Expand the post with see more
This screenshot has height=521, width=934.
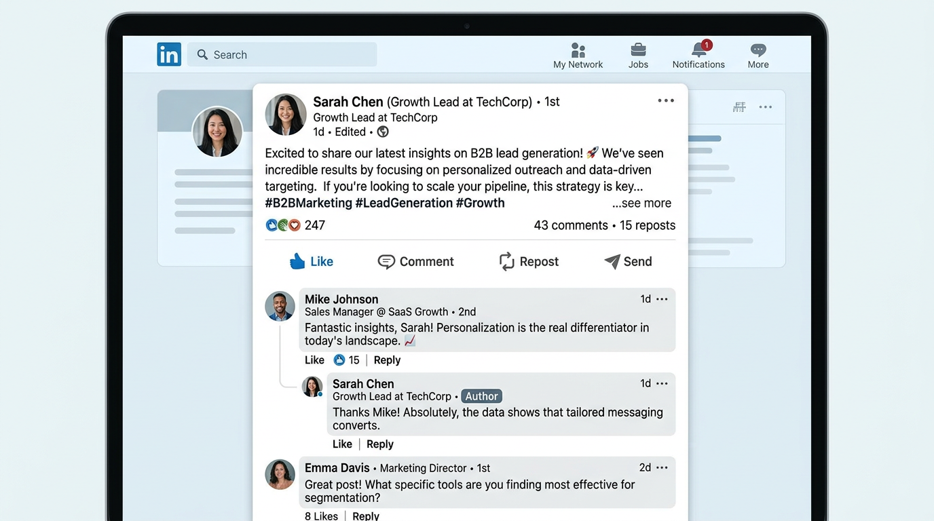(x=641, y=203)
